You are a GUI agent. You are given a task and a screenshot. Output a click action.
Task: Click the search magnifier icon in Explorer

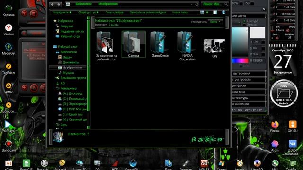[x=226, y=4]
